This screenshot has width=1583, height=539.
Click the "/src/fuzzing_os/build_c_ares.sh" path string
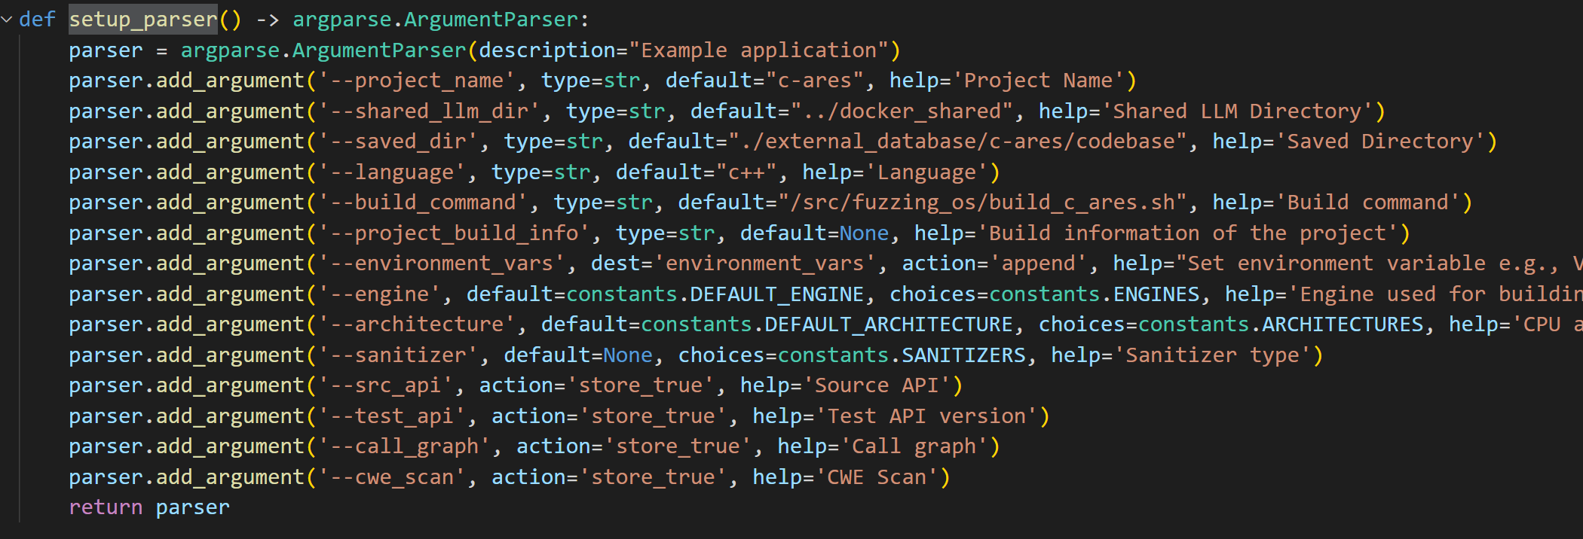[988, 203]
